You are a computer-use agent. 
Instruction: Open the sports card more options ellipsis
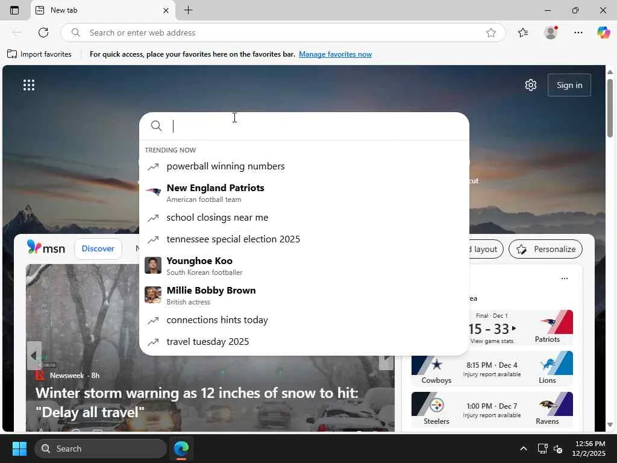[x=564, y=279]
